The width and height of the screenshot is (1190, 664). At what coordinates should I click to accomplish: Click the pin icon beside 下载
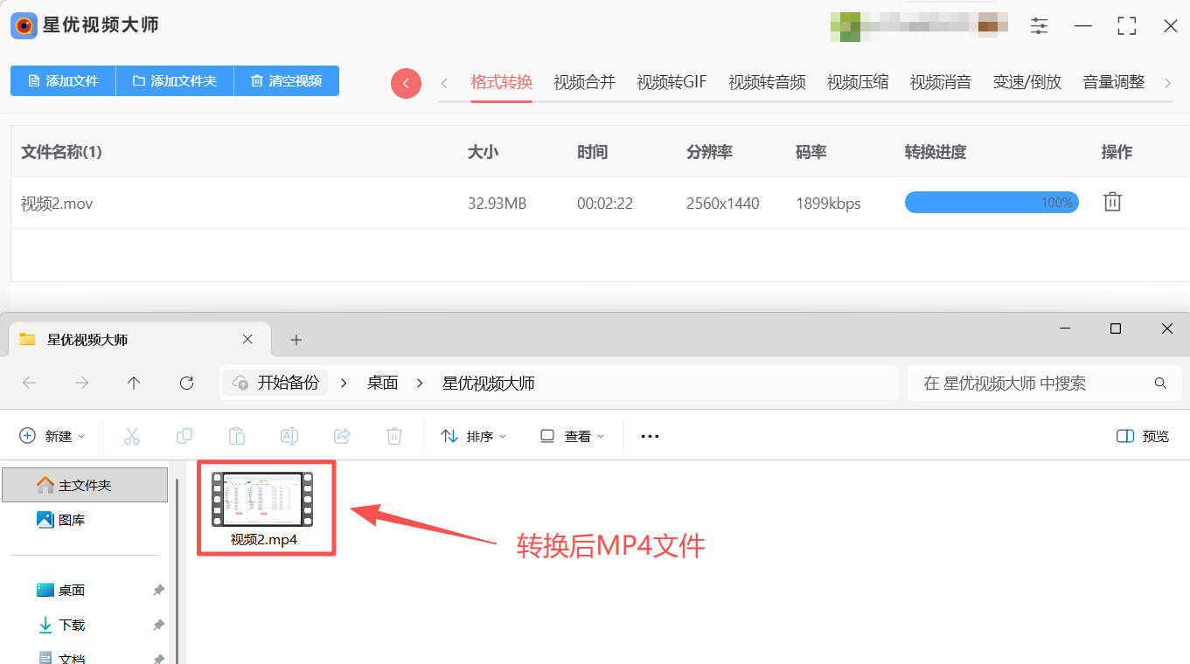[158, 626]
